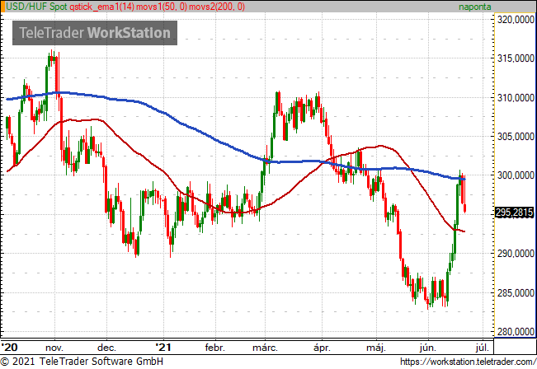Image resolution: width=537 pixels, height=369 pixels.
Task: Click the nov. month label
Action: point(54,348)
